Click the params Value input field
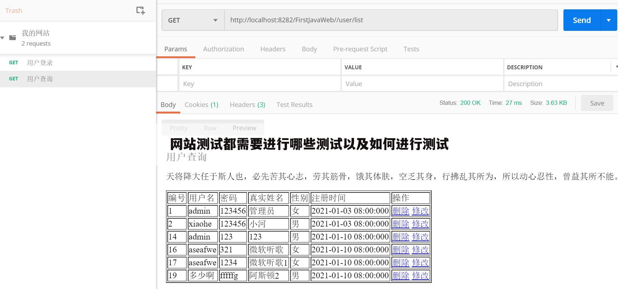The image size is (618, 289). click(422, 84)
